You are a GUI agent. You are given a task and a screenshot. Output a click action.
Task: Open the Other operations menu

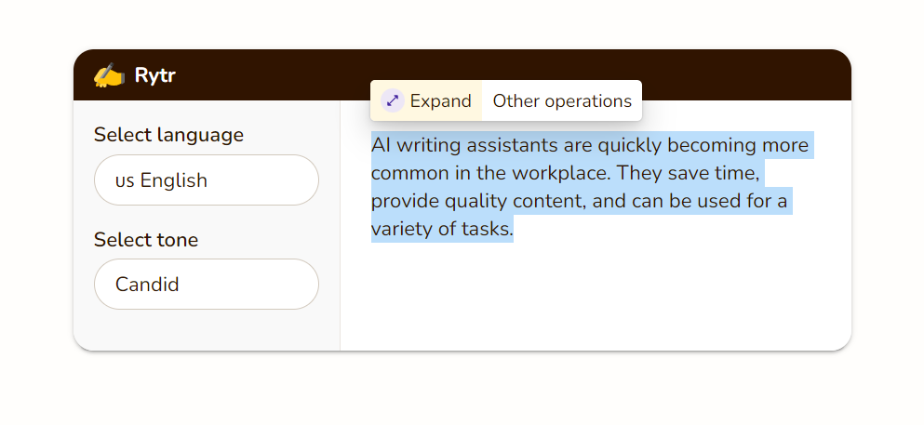click(562, 100)
